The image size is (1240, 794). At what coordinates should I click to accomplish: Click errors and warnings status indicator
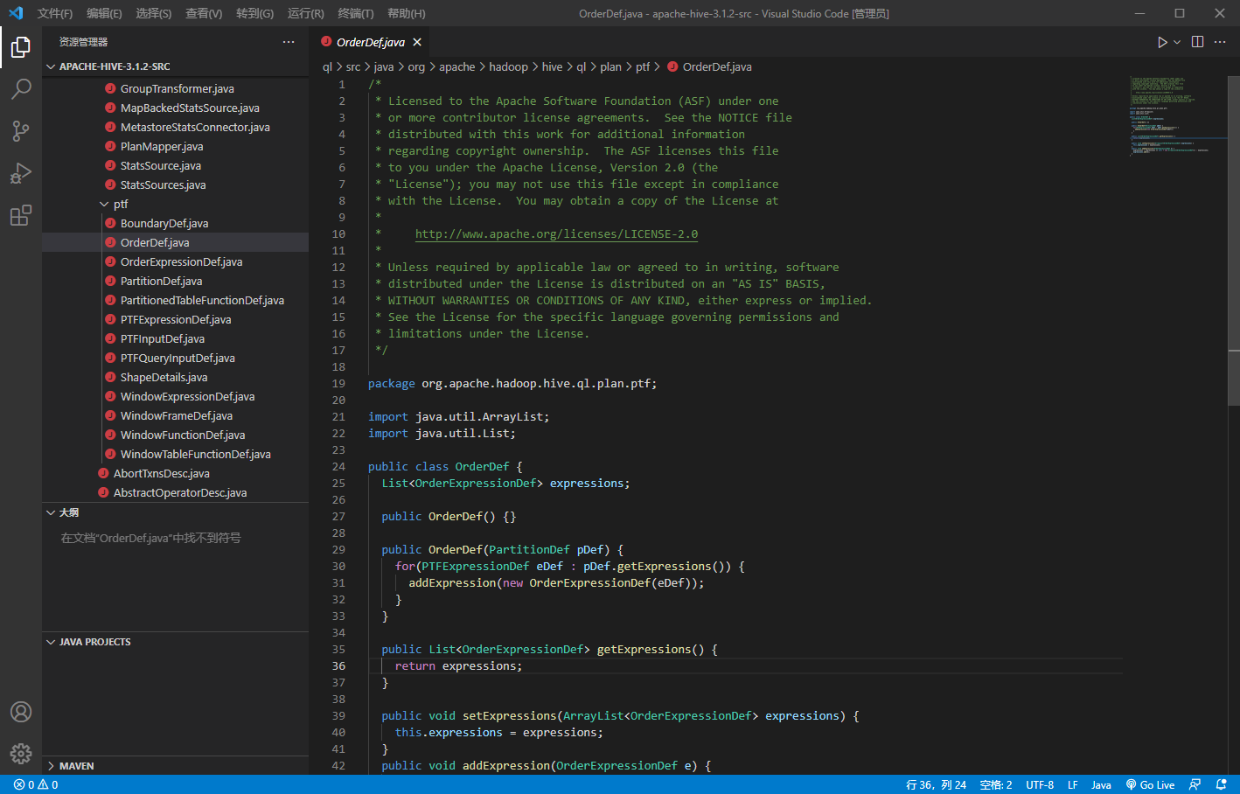pyautogui.click(x=36, y=784)
